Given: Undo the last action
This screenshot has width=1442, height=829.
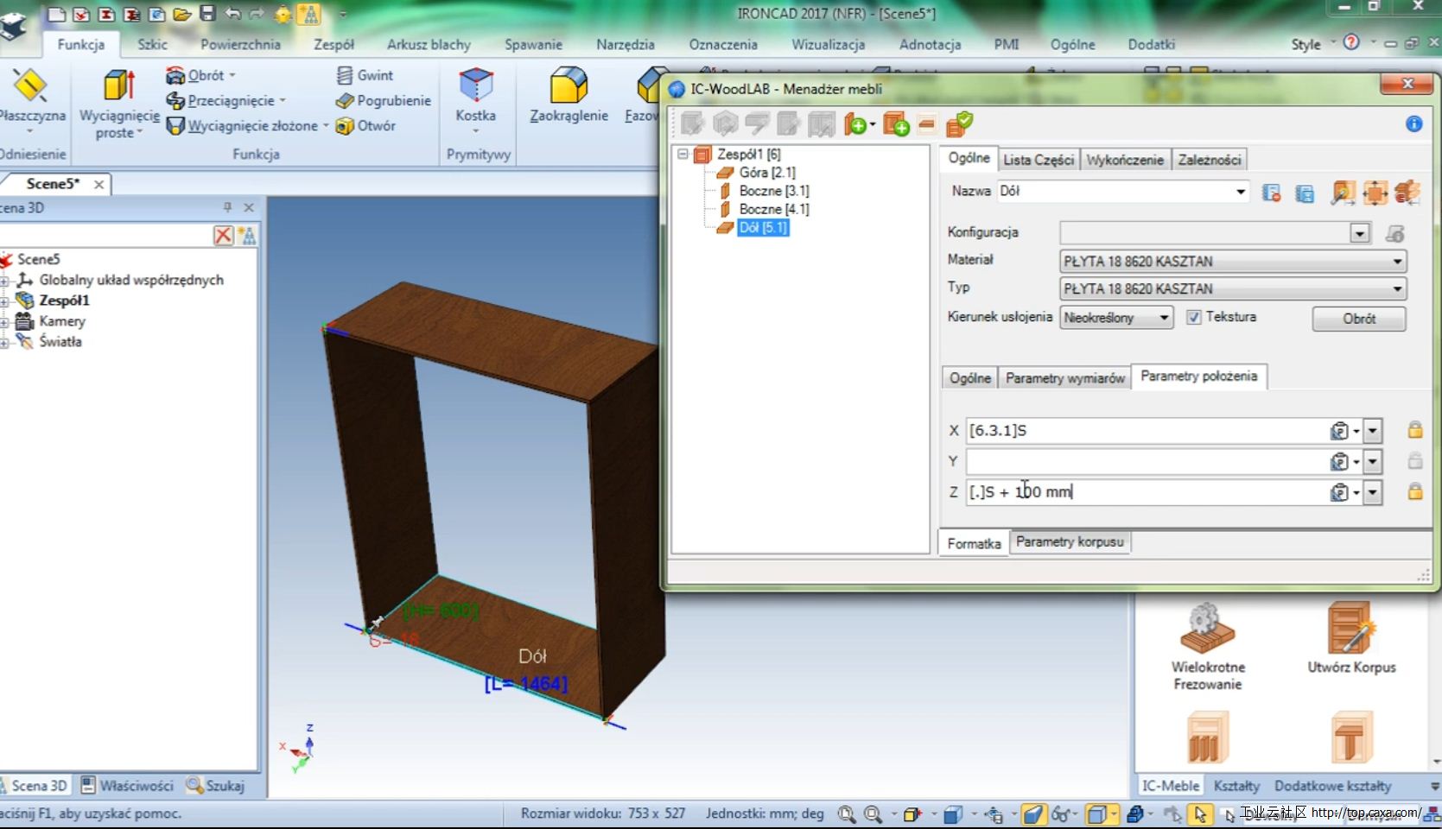Looking at the screenshot, I should click(232, 14).
